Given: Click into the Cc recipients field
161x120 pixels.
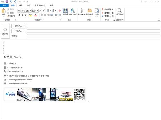Looking at the screenshot, I should (93, 31).
